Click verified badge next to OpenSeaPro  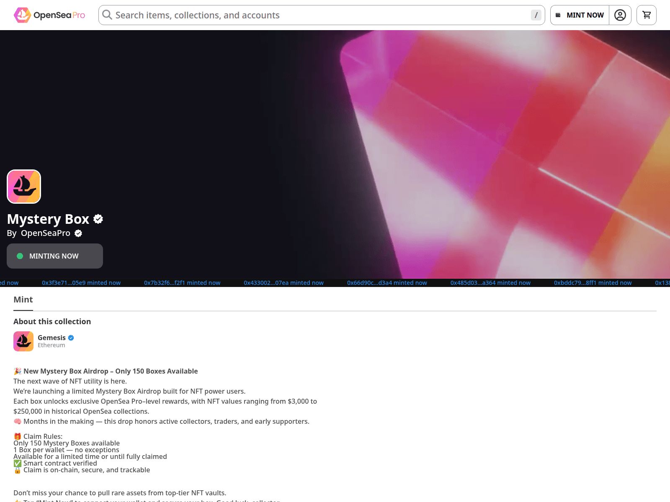[78, 233]
